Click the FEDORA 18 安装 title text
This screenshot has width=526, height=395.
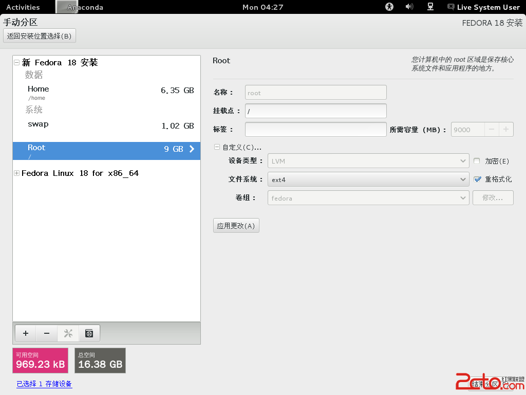pos(492,23)
